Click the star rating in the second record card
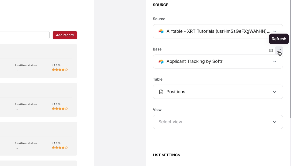The width and height of the screenshot is (291, 166). pos(60,109)
